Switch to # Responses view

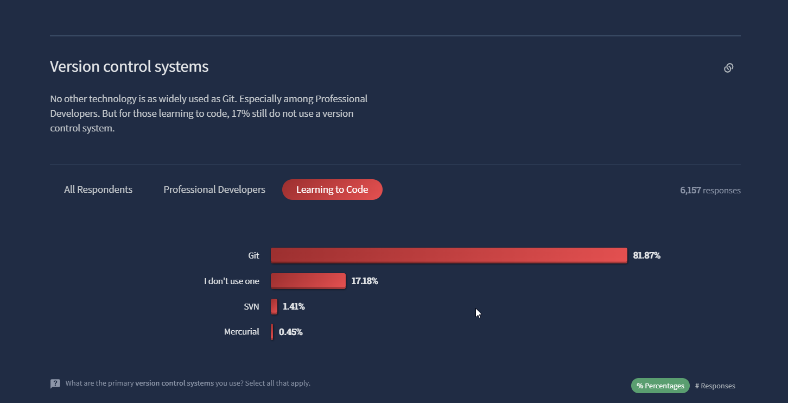715,386
